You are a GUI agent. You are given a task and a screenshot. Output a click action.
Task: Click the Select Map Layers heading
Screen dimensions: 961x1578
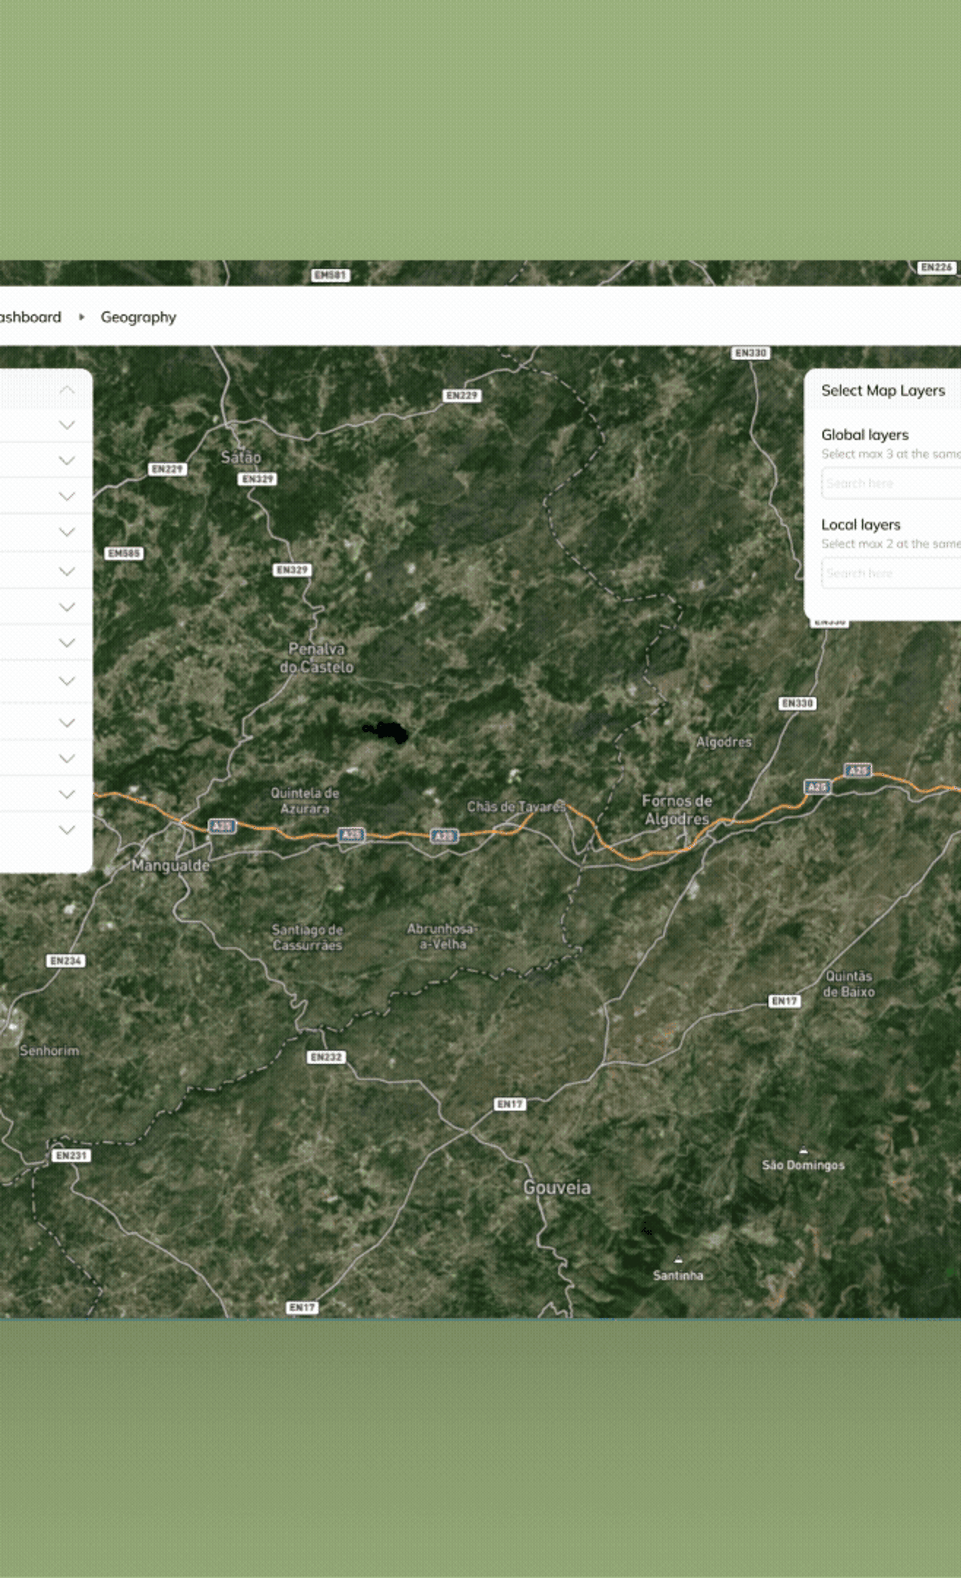click(x=883, y=390)
